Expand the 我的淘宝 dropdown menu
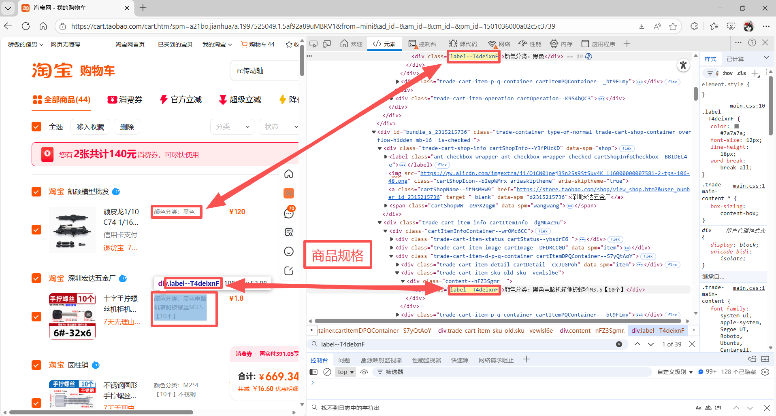This screenshot has width=776, height=416. [217, 44]
